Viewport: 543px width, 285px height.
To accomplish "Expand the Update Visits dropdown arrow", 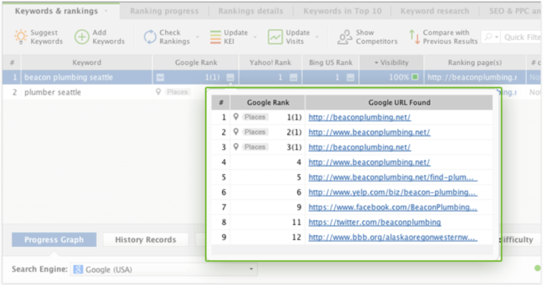I will tap(317, 37).
